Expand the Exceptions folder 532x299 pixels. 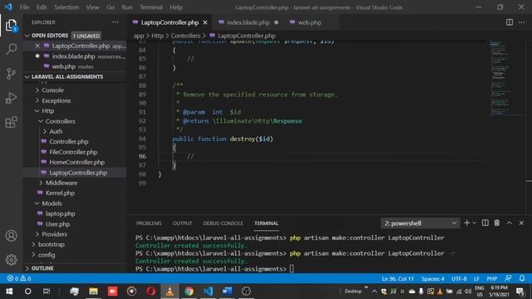tap(37, 100)
